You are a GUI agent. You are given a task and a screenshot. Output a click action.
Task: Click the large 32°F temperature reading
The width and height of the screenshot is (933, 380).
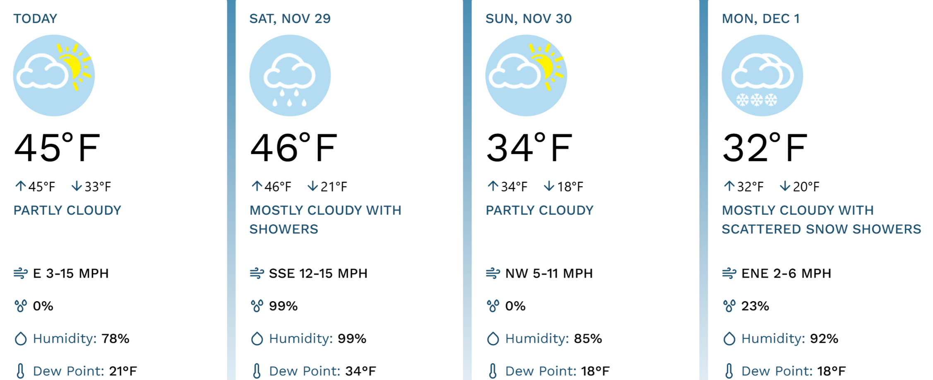point(765,148)
